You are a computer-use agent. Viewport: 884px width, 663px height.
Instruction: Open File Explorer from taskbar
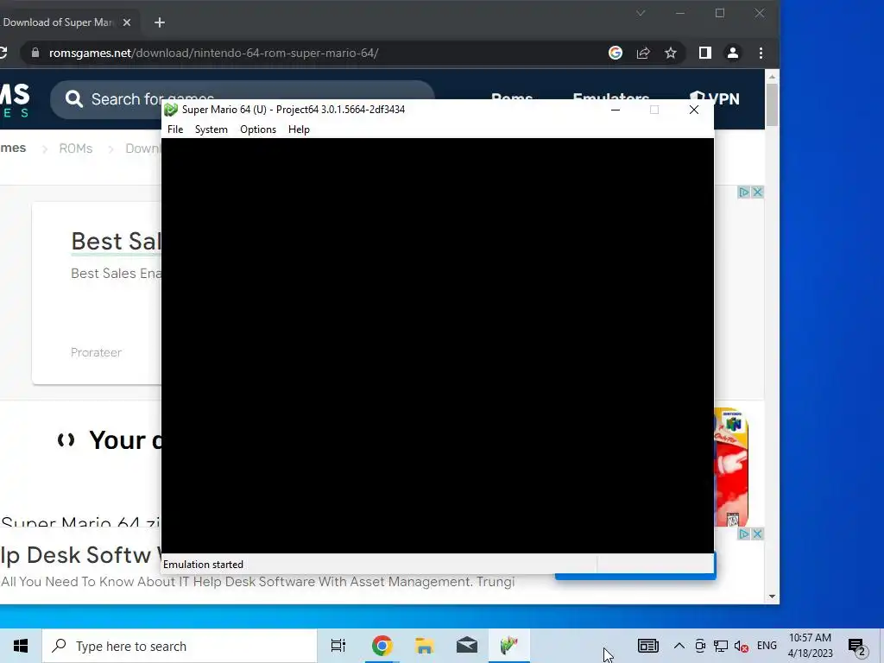(x=424, y=646)
